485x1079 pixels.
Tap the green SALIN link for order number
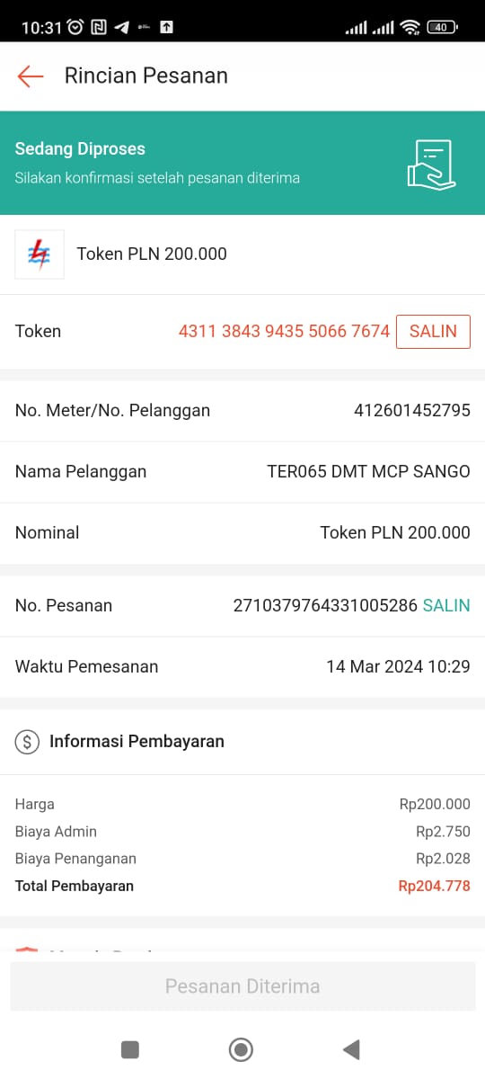click(446, 605)
